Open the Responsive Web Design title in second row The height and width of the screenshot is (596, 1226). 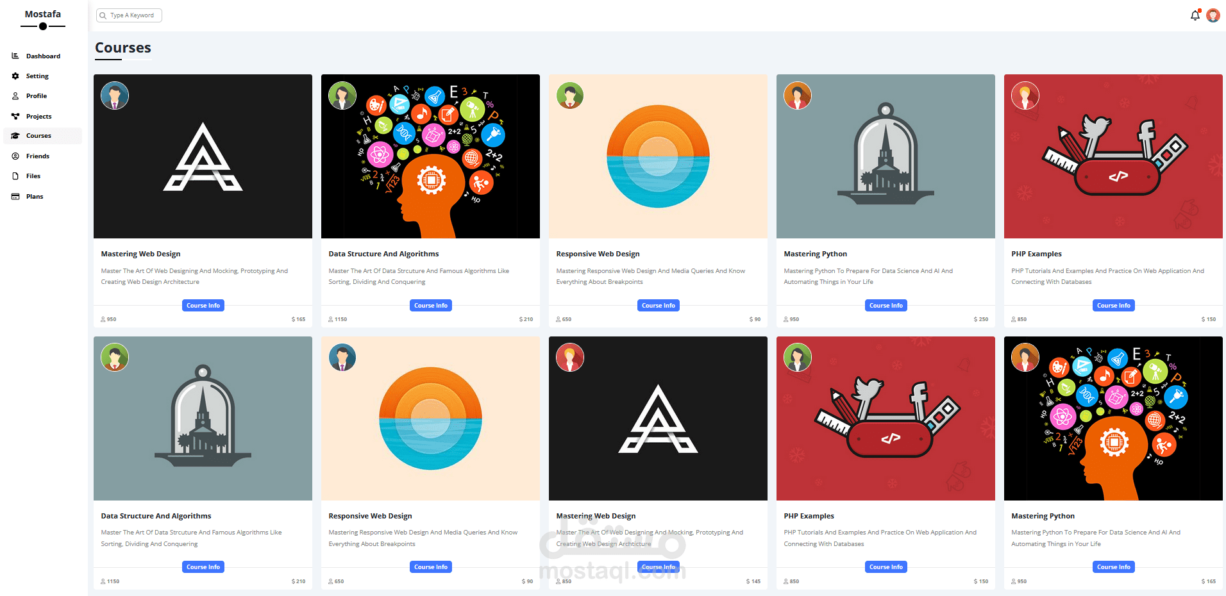tap(370, 516)
